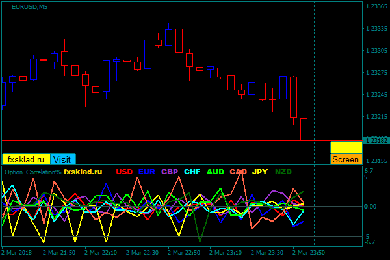
Task: Click the 1.23335 price axis value
Action: tap(376, 29)
